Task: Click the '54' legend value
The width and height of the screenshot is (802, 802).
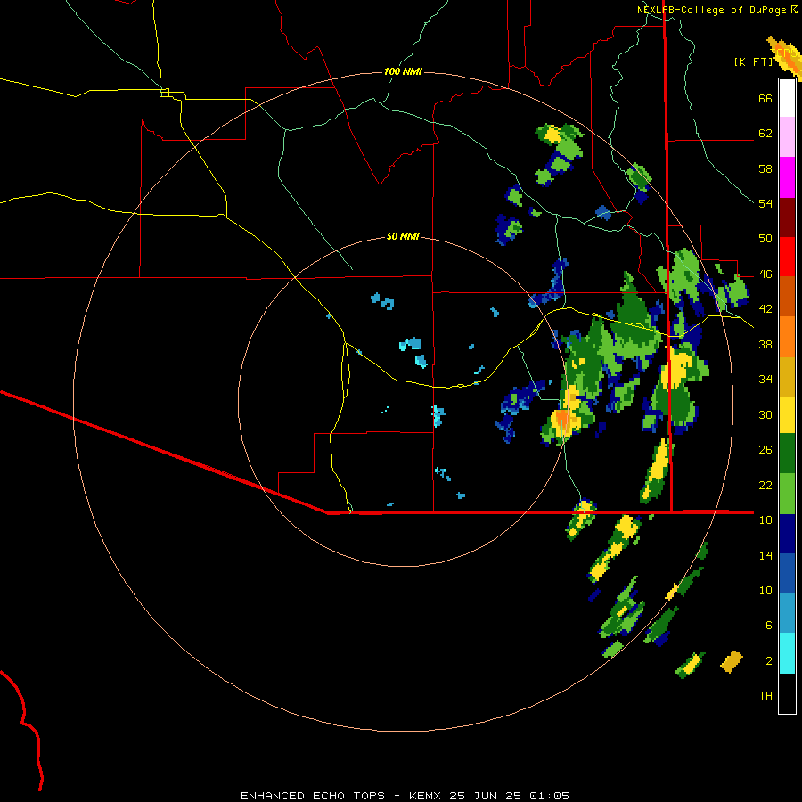Action: pyautogui.click(x=765, y=203)
